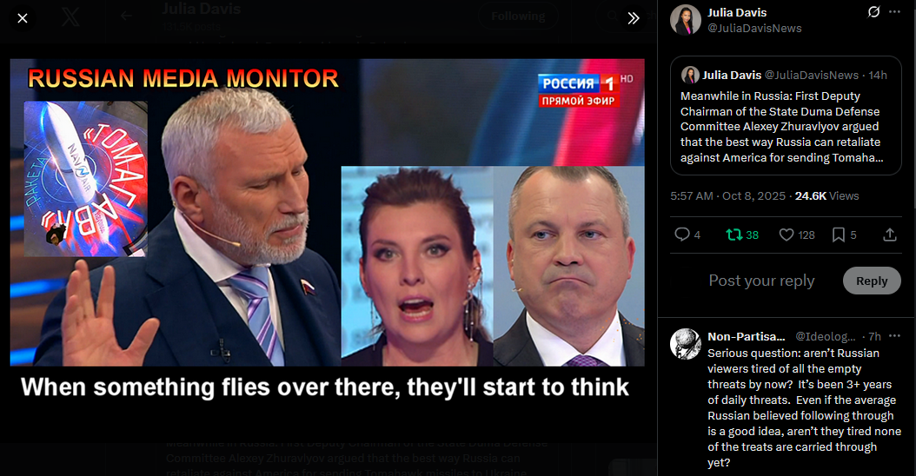
Task: Open the @JuliaDavisNews handle link
Action: (x=754, y=28)
